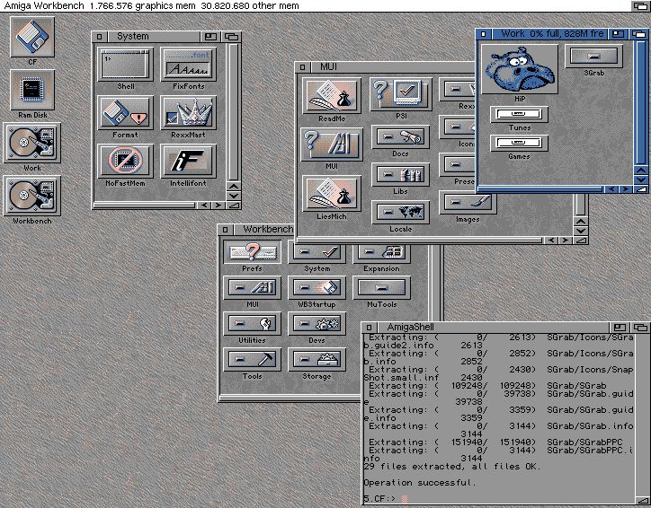Viewport: 651px width, 508px height.
Task: Open the Shell icon in System window
Action: 126,66
